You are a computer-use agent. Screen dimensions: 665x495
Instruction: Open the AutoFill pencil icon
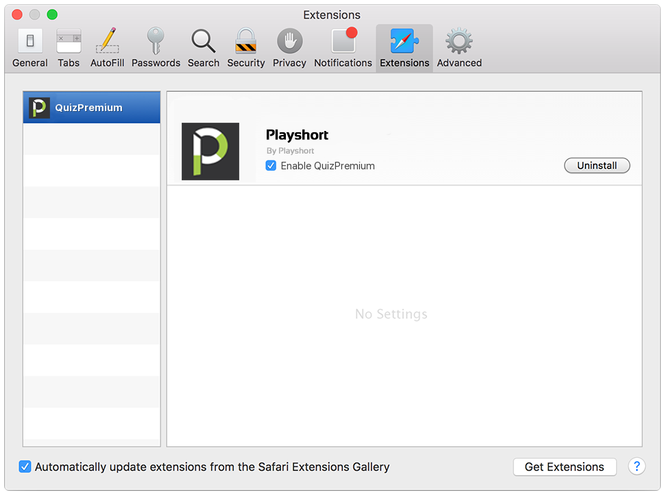pos(108,40)
